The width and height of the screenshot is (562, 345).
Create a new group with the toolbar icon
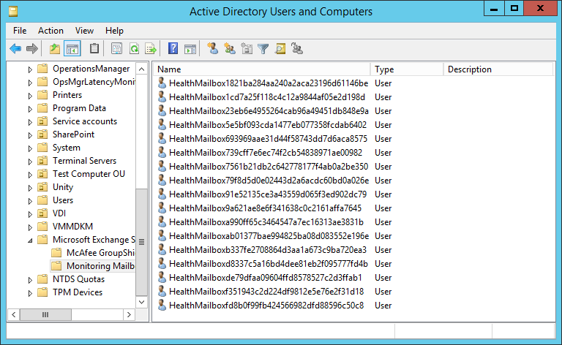click(x=229, y=48)
